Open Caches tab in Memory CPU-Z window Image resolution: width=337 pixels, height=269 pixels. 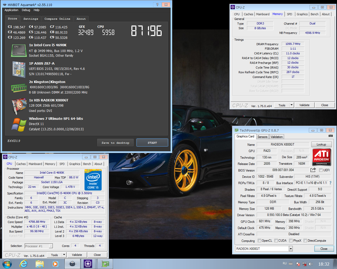pyautogui.click(x=248, y=14)
